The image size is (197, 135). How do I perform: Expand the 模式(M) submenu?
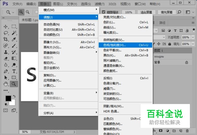coord(69,10)
